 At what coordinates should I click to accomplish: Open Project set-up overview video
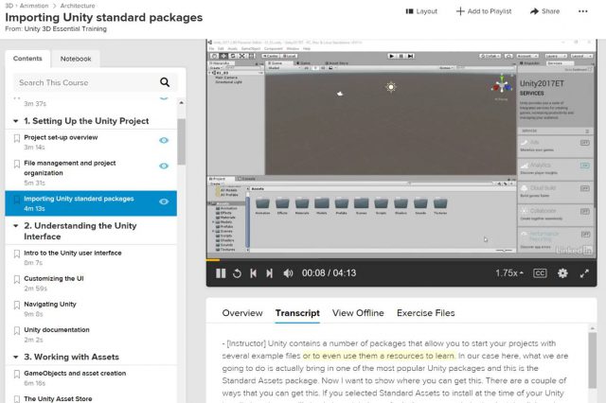coord(61,137)
